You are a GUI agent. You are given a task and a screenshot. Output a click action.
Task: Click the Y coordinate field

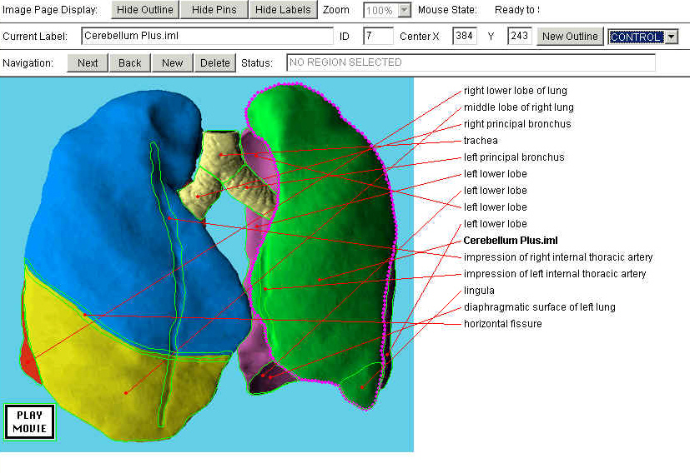pyautogui.click(x=519, y=37)
